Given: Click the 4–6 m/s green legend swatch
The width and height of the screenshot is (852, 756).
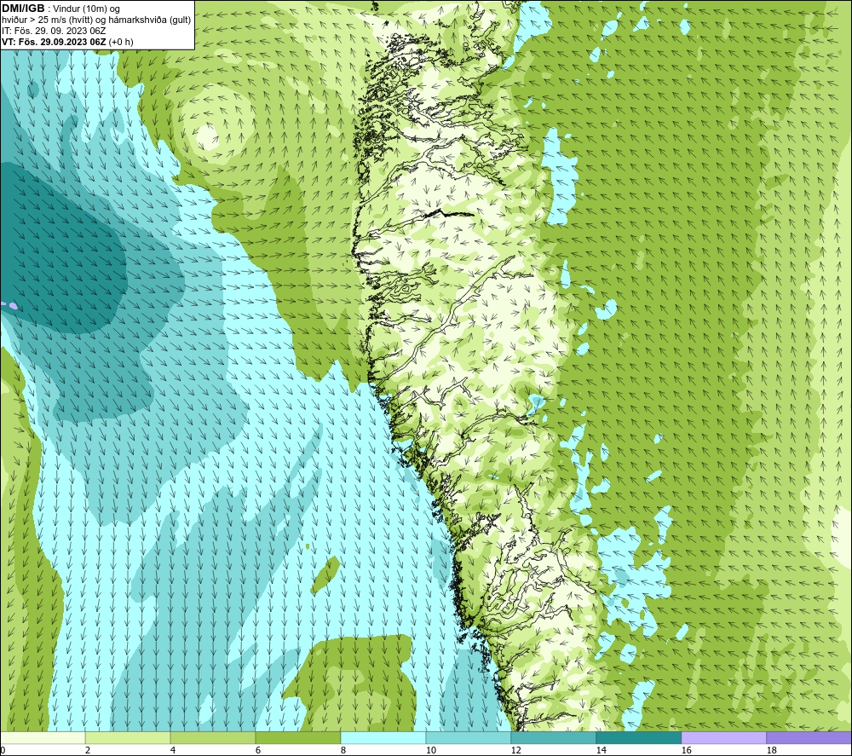Looking at the screenshot, I should 213,737.
